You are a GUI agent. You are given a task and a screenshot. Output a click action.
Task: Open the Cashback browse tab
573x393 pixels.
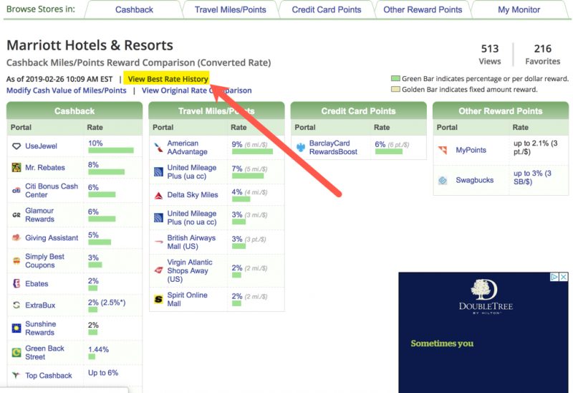pos(134,9)
